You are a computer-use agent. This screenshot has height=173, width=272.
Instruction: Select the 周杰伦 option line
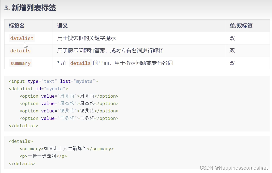click(x=69, y=103)
